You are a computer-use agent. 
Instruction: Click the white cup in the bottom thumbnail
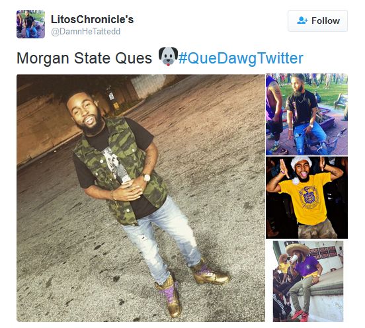pos(294,259)
